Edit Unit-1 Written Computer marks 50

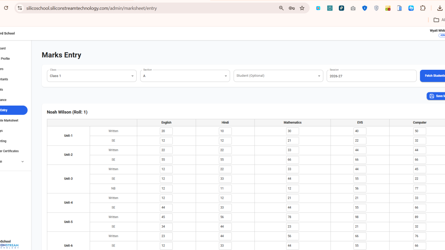pos(420,131)
